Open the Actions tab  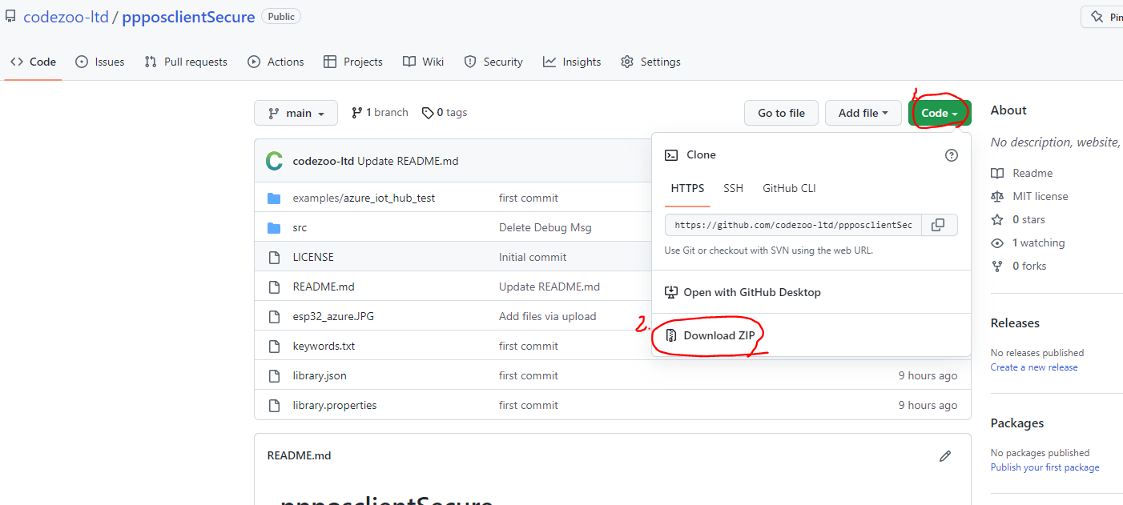276,62
